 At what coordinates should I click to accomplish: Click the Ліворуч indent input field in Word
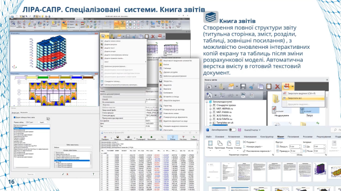tap(295, 146)
